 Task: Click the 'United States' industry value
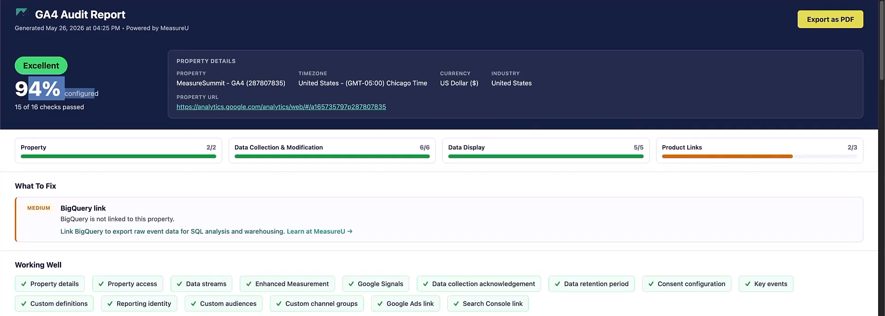(x=512, y=83)
